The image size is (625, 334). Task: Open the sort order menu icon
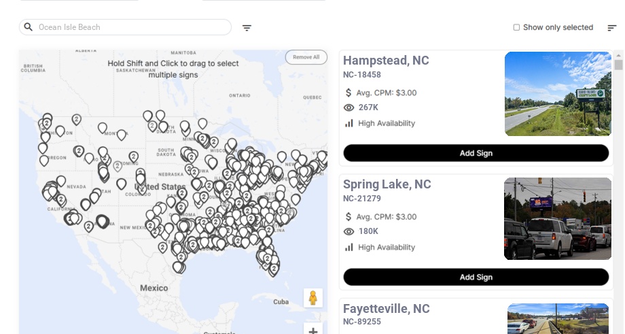click(x=611, y=28)
